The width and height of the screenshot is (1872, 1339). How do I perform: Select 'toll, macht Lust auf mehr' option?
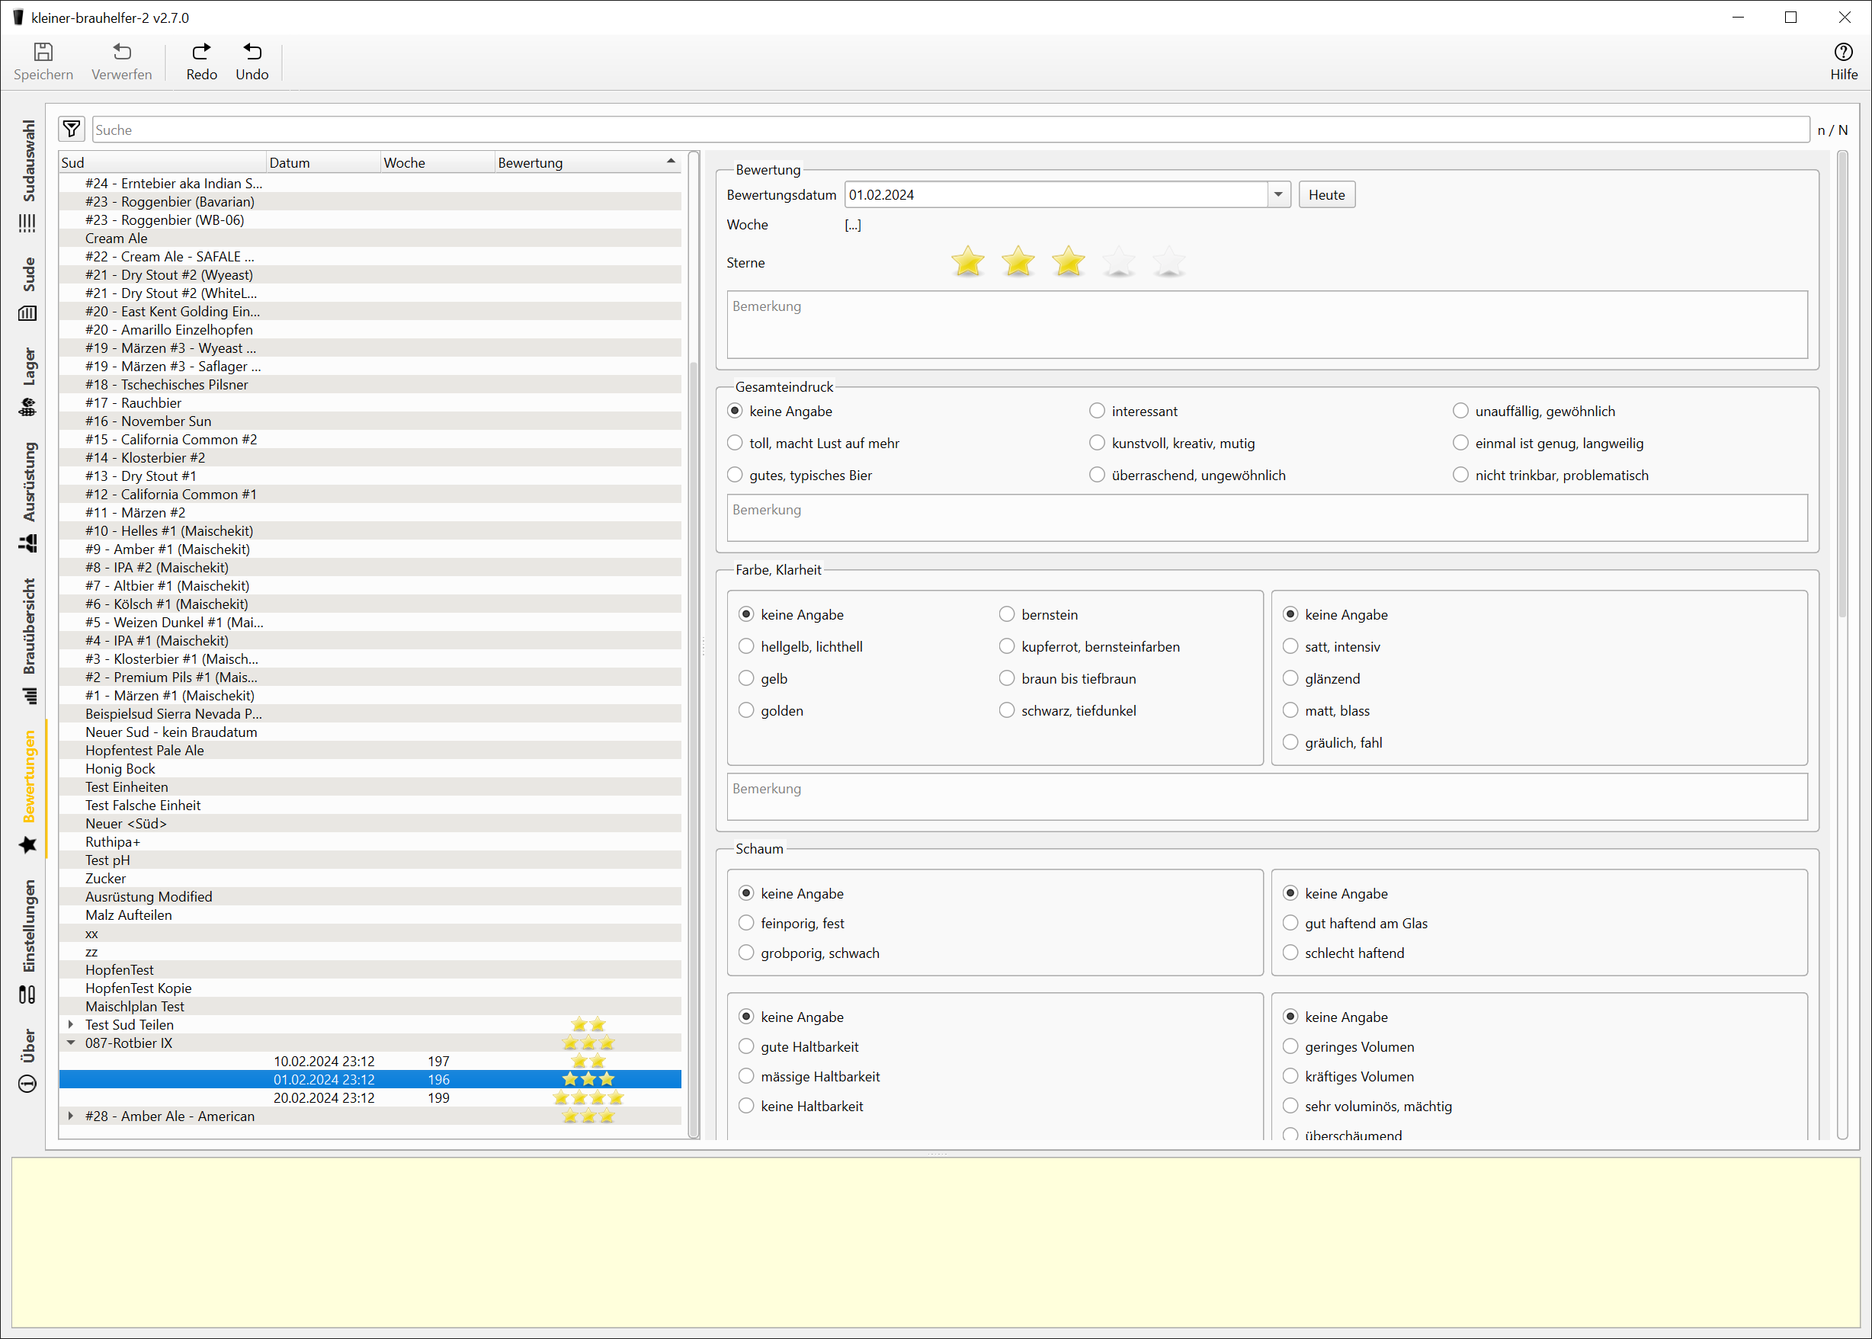(735, 444)
